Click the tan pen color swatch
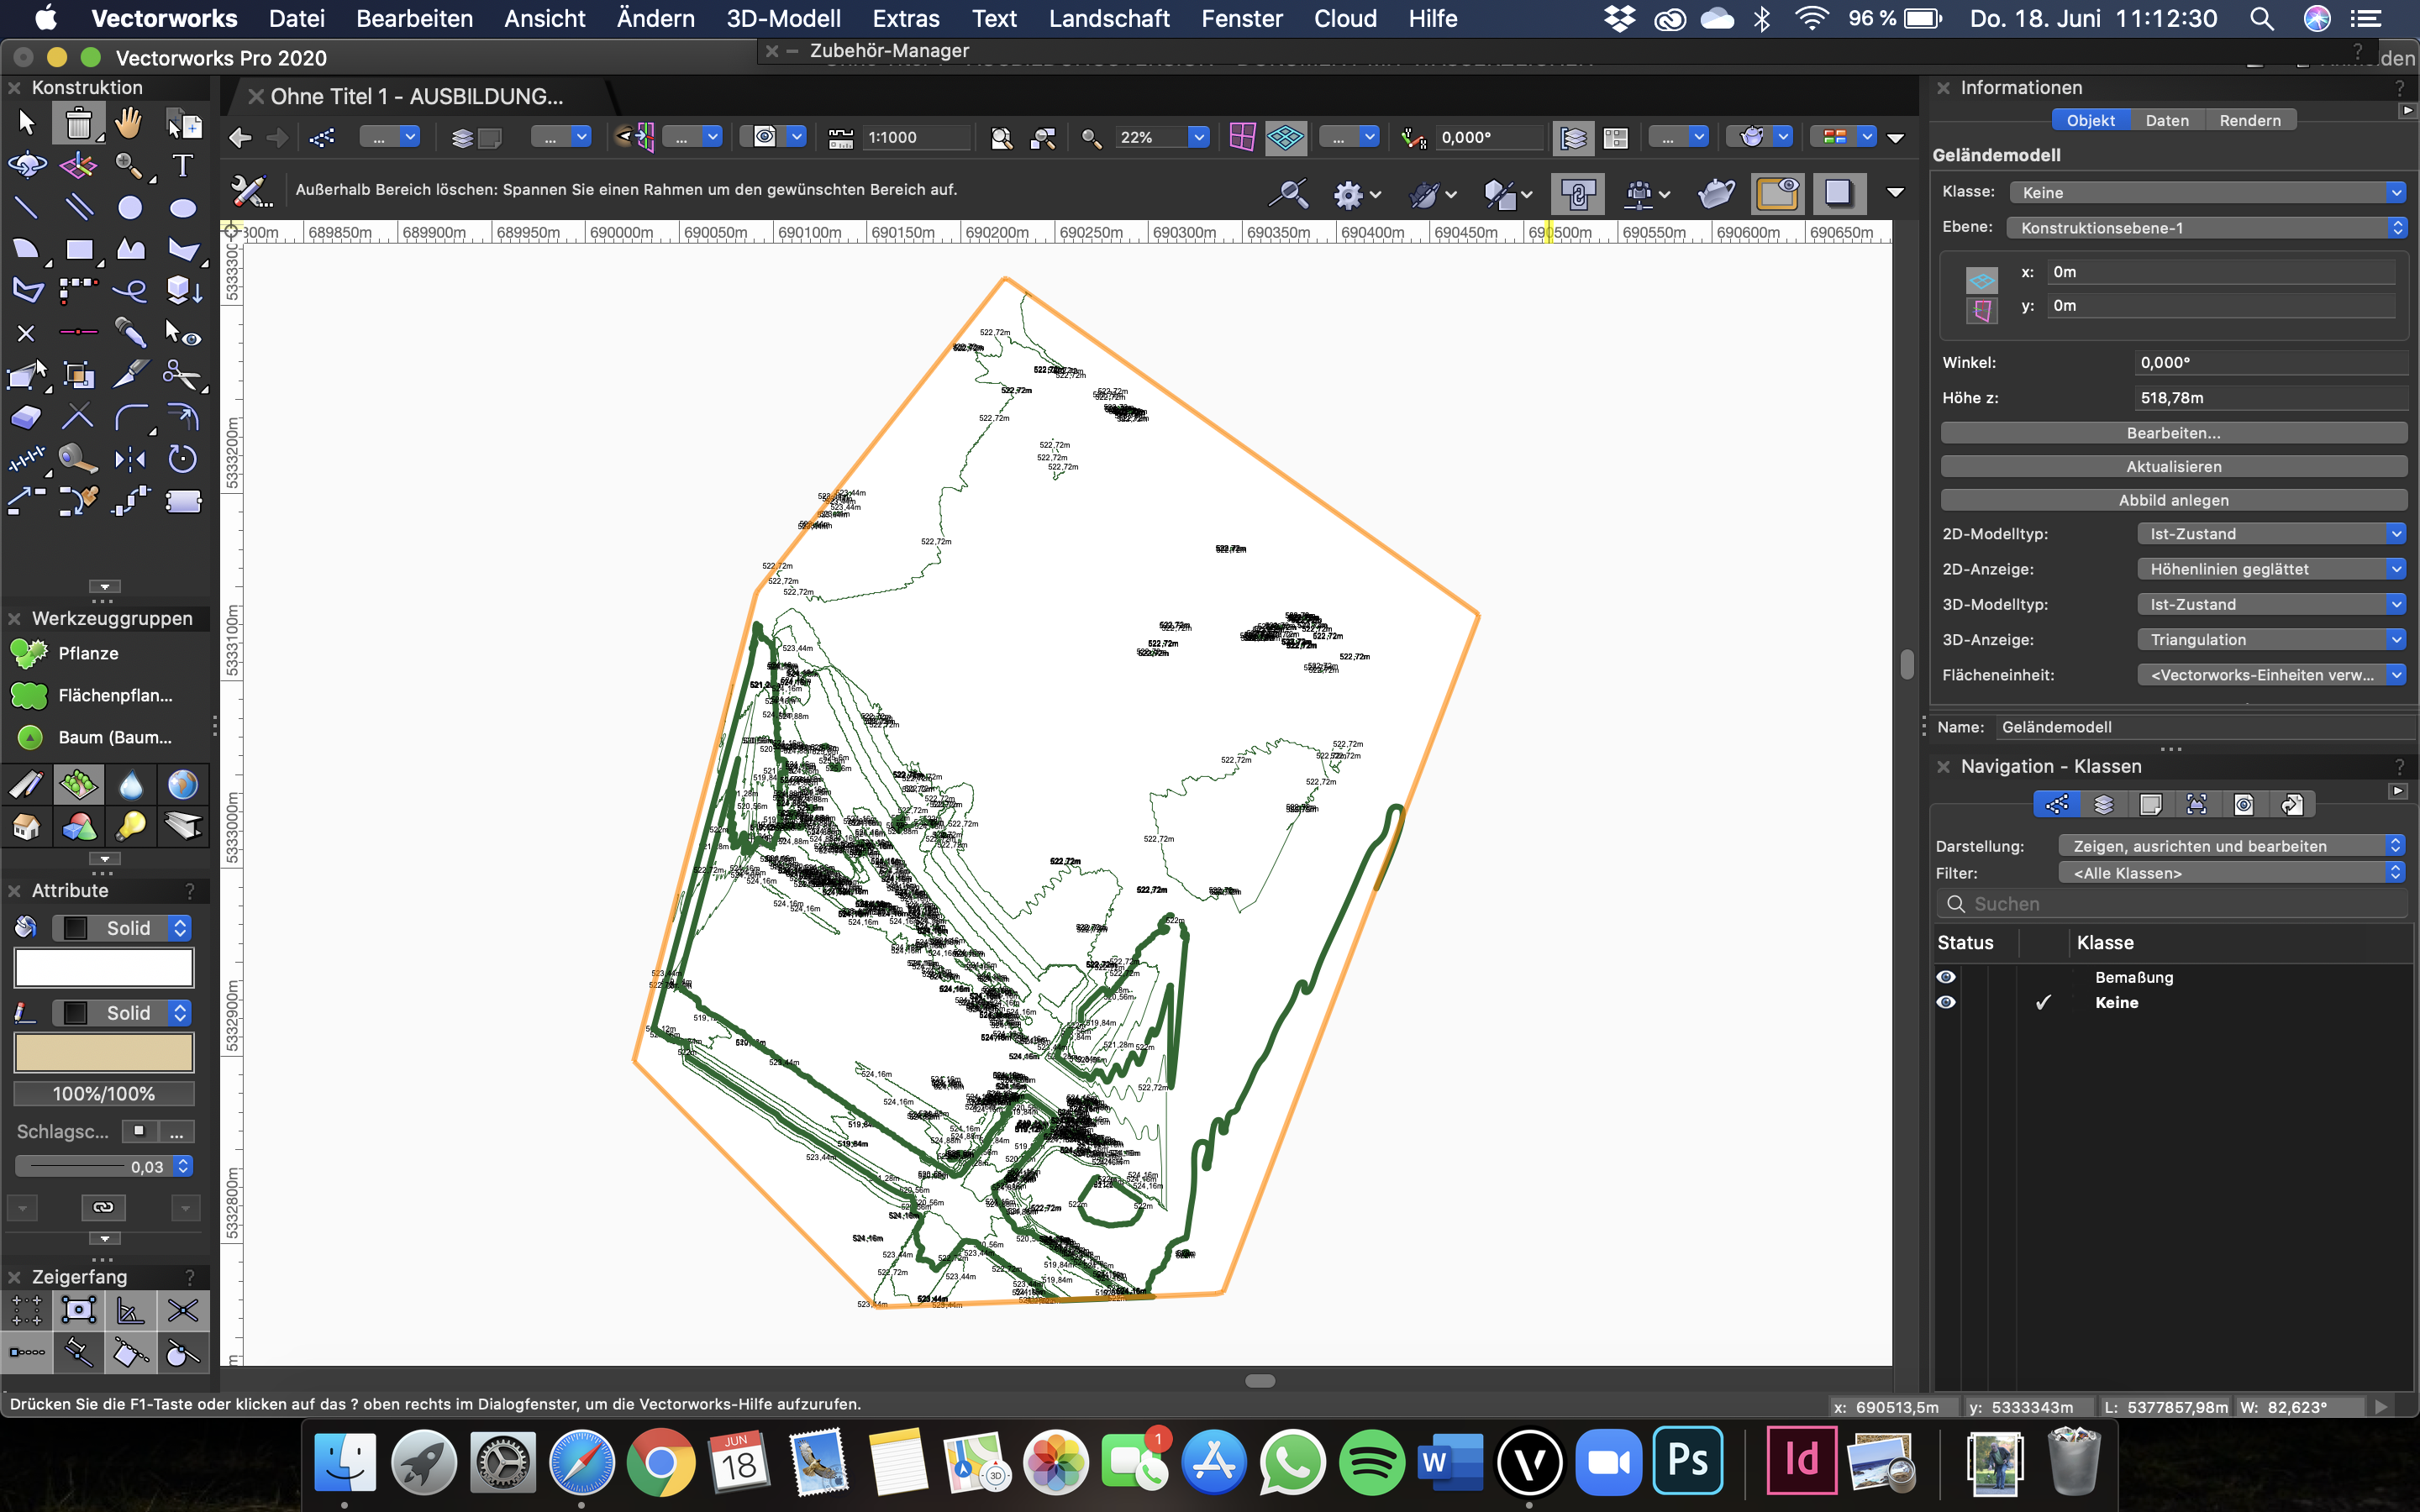The image size is (2420, 1512). point(104,1052)
